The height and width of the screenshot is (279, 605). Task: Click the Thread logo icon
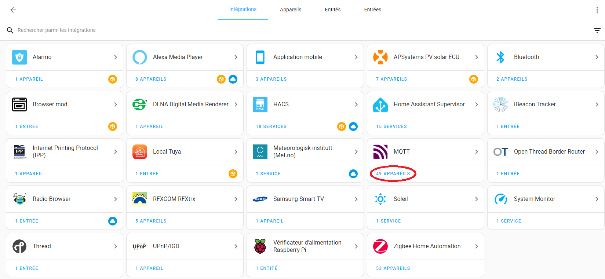pos(19,246)
